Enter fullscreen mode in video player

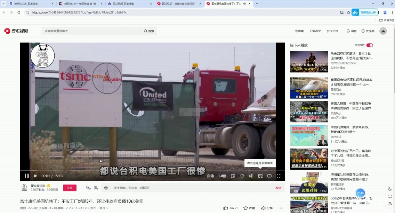279,176
